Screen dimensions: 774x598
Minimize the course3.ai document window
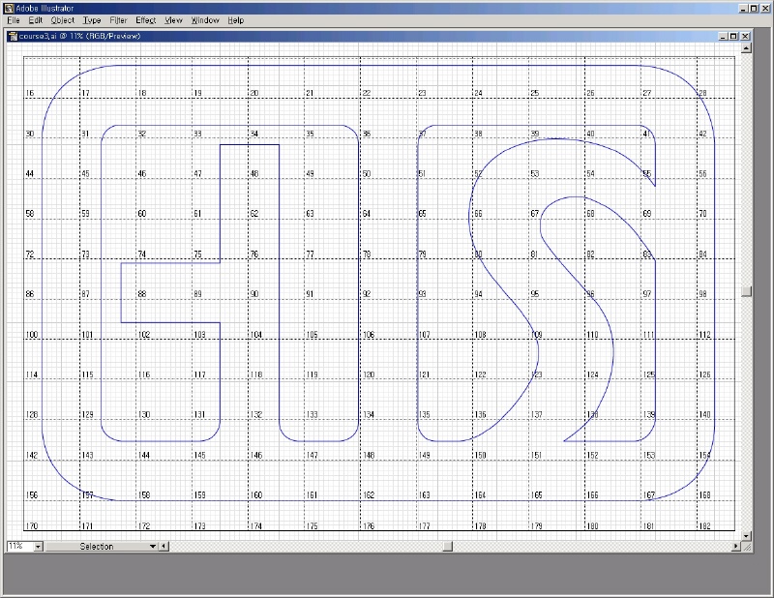(x=723, y=36)
